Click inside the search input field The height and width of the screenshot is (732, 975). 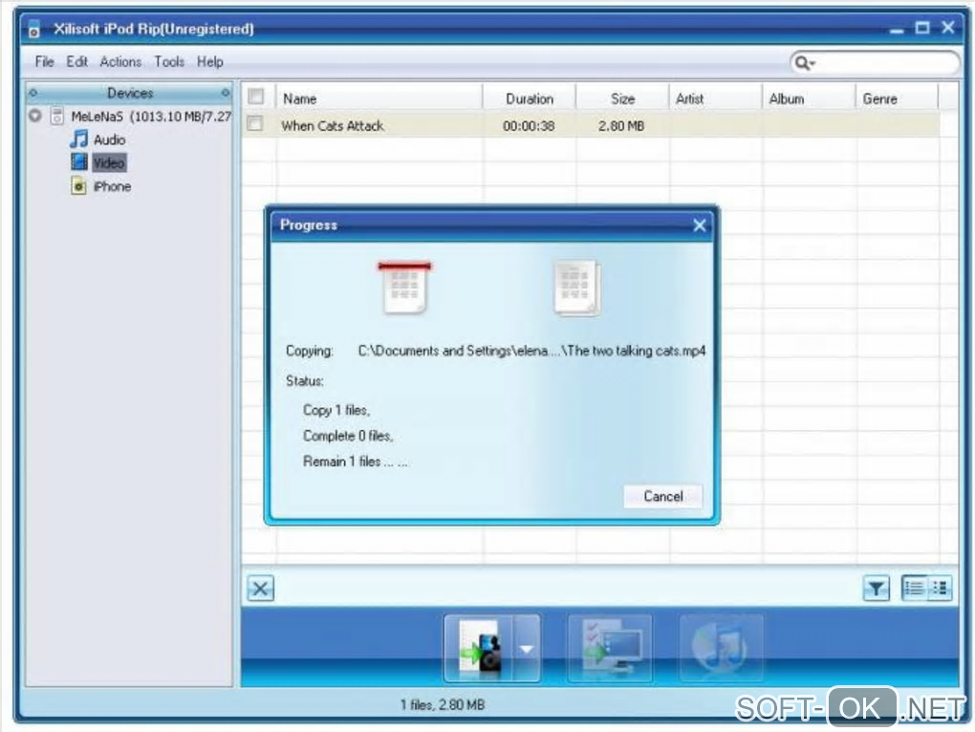886,63
